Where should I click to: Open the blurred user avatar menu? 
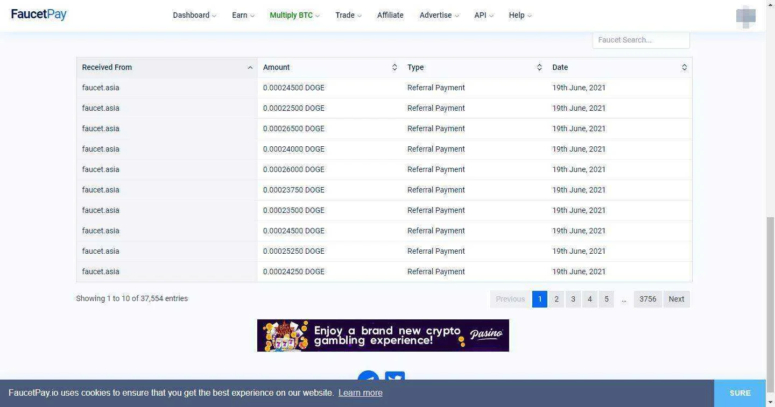(745, 17)
